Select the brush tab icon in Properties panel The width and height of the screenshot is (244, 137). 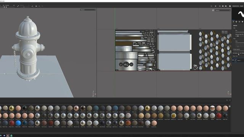pyautogui.click(x=233, y=22)
